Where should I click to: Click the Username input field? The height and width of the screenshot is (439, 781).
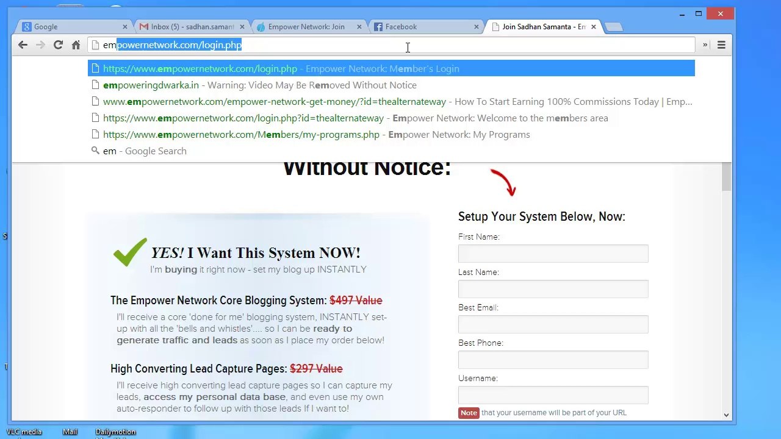pos(553,395)
